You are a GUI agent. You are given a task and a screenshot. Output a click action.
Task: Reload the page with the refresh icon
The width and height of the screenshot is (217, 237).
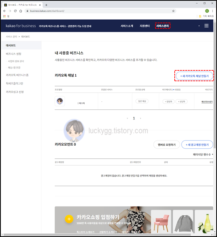(15, 11)
